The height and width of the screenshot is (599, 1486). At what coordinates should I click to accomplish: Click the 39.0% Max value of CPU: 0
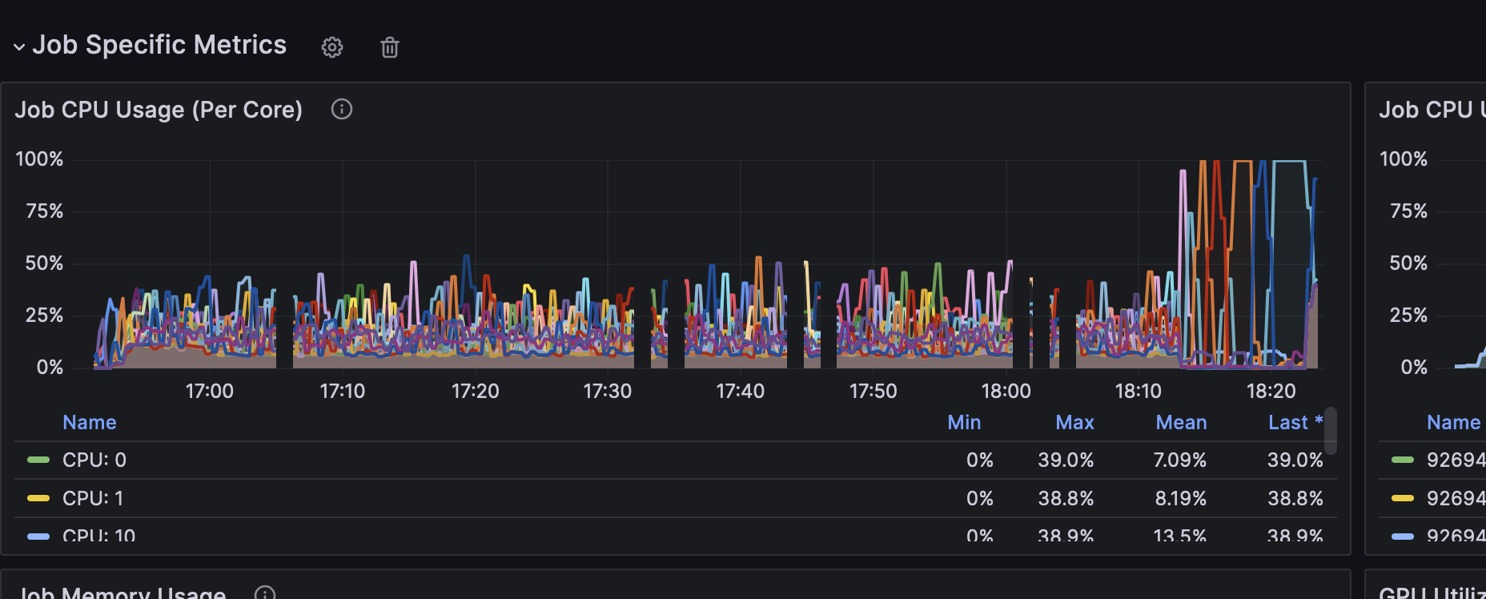tap(1066, 460)
